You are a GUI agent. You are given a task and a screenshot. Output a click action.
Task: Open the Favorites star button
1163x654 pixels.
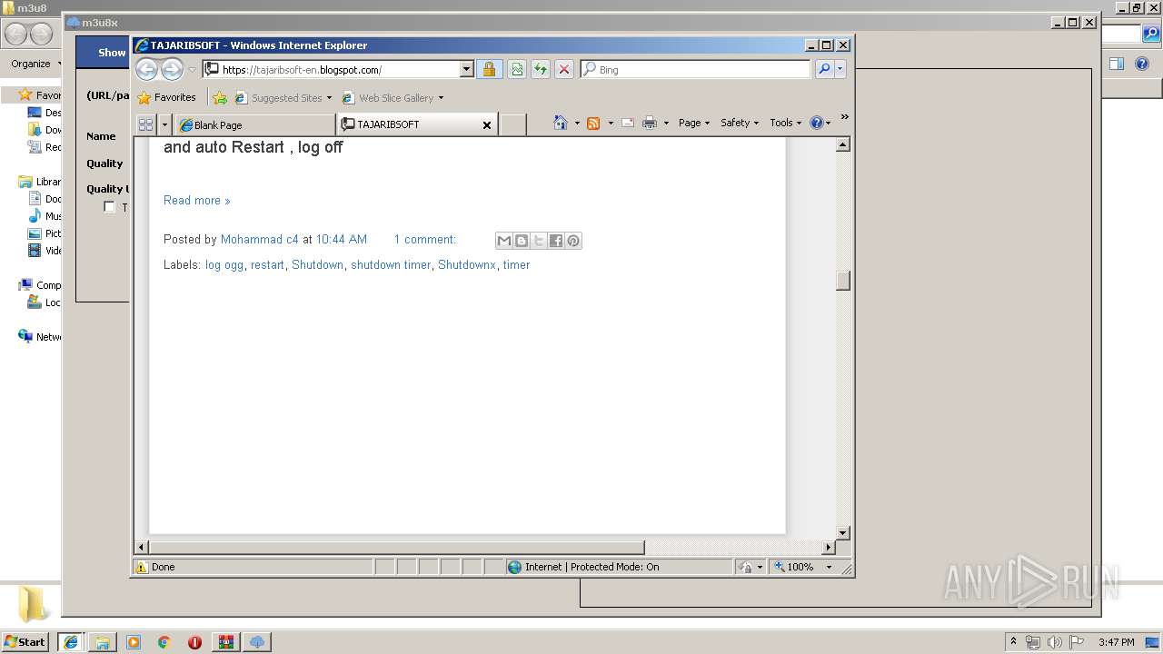166,97
